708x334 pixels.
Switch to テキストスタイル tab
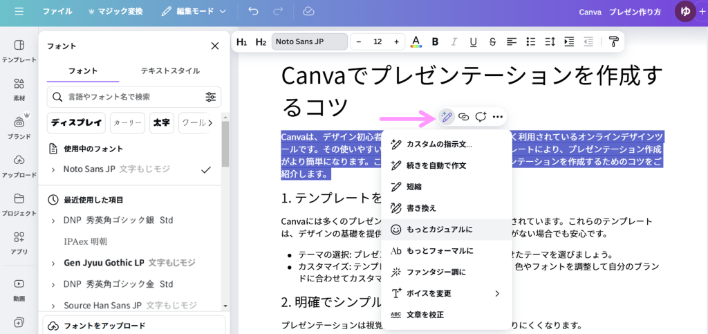[x=170, y=71]
